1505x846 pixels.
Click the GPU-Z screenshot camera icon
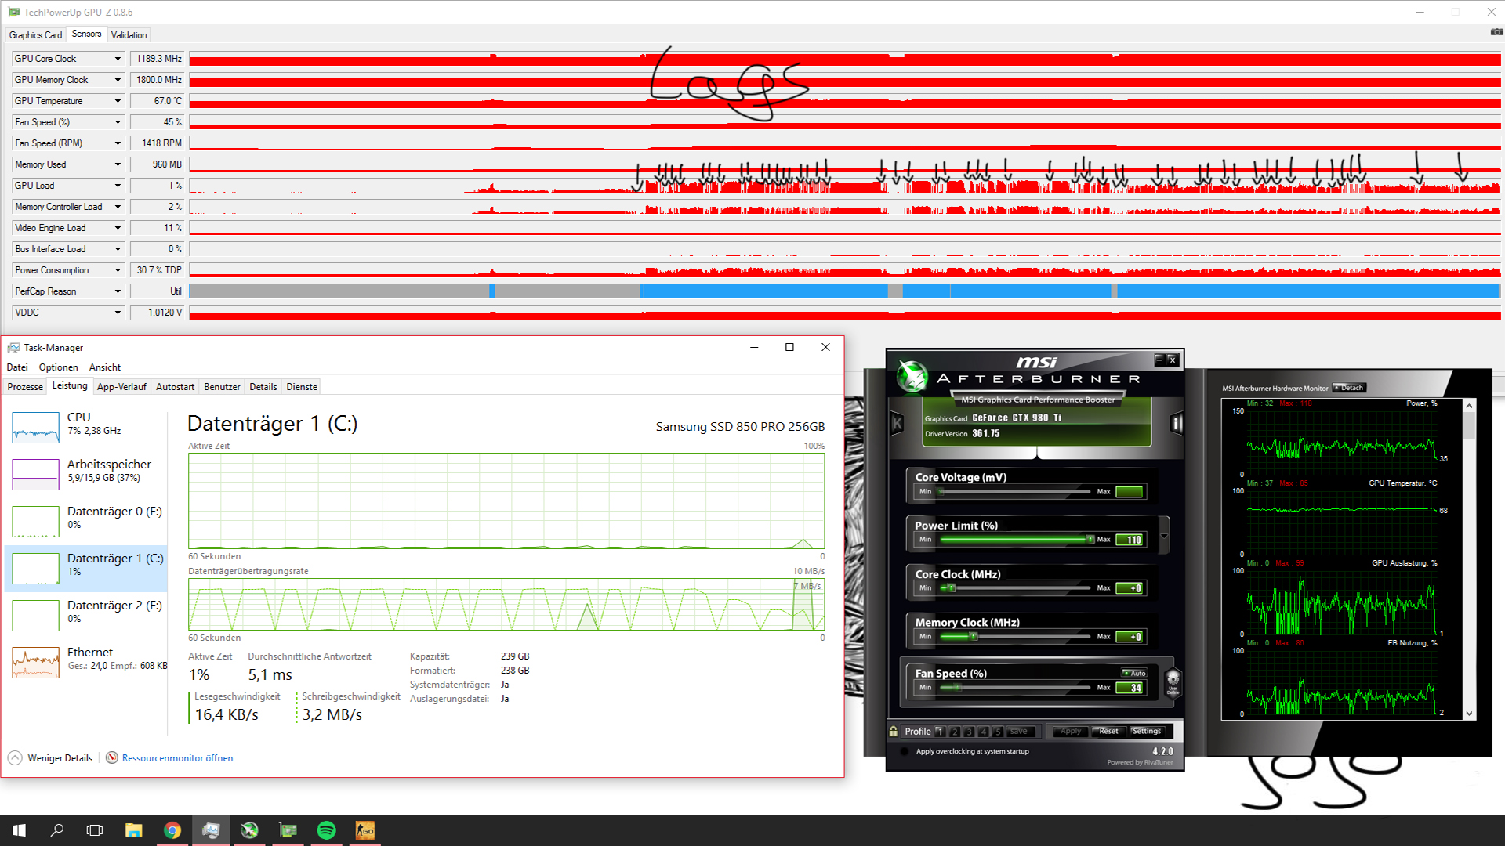pos(1496,33)
